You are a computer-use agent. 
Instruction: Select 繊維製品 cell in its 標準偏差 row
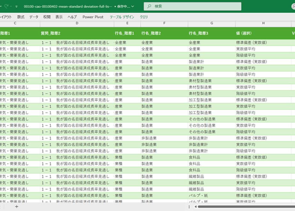click(212, 176)
